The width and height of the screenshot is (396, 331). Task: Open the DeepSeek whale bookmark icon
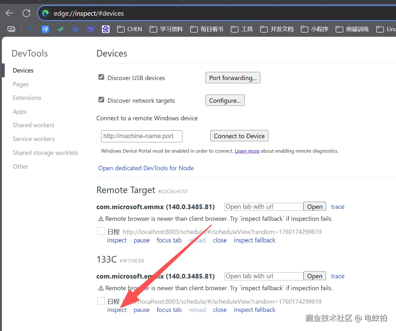pyautogui.click(x=91, y=29)
